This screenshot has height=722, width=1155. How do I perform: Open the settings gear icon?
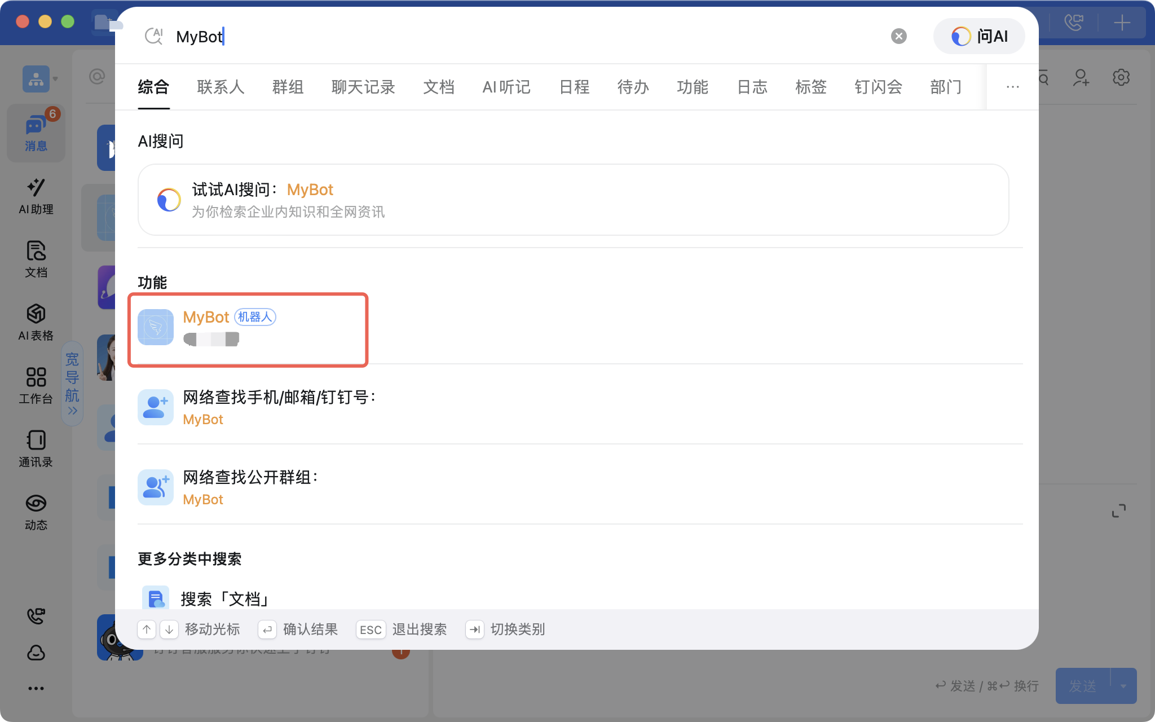tap(1121, 77)
